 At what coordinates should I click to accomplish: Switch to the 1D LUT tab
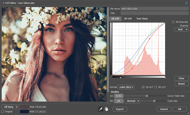pyautogui.click(x=115, y=19)
